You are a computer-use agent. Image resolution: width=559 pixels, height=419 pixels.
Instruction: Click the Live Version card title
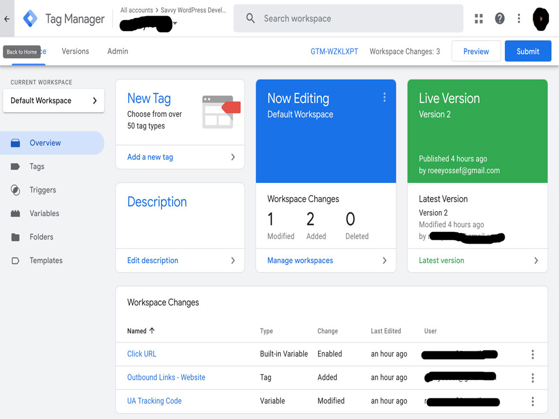tap(449, 98)
